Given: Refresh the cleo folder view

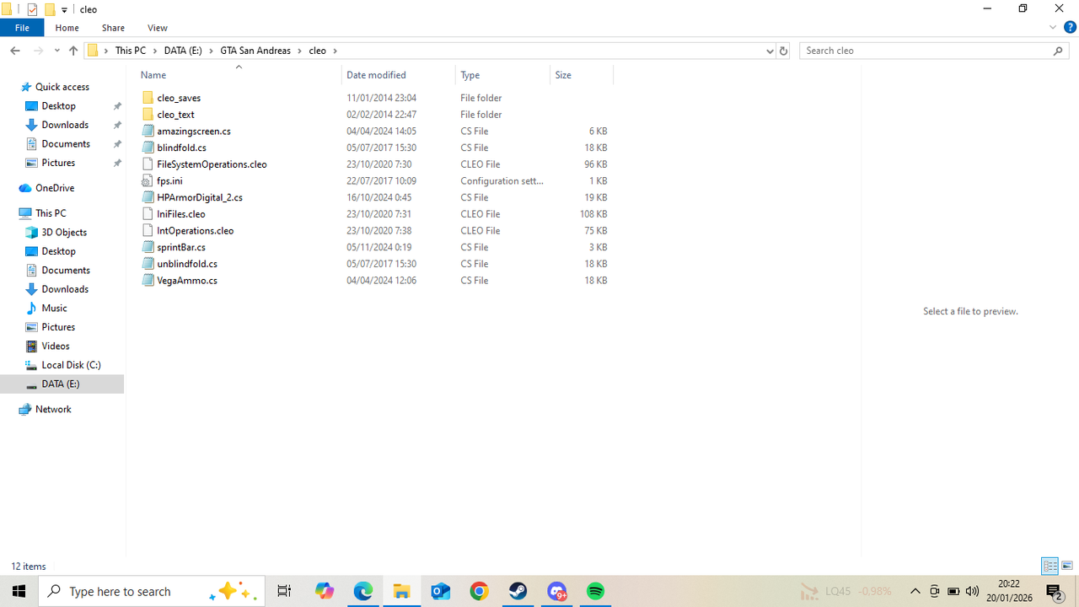Looking at the screenshot, I should (783, 51).
